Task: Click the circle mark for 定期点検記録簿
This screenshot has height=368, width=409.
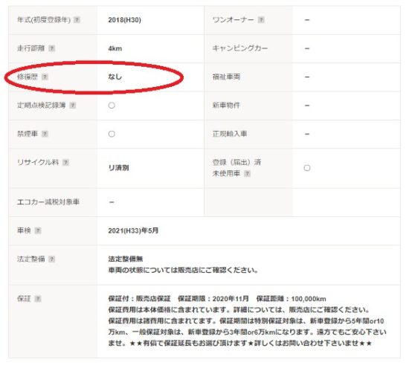Action: point(112,106)
